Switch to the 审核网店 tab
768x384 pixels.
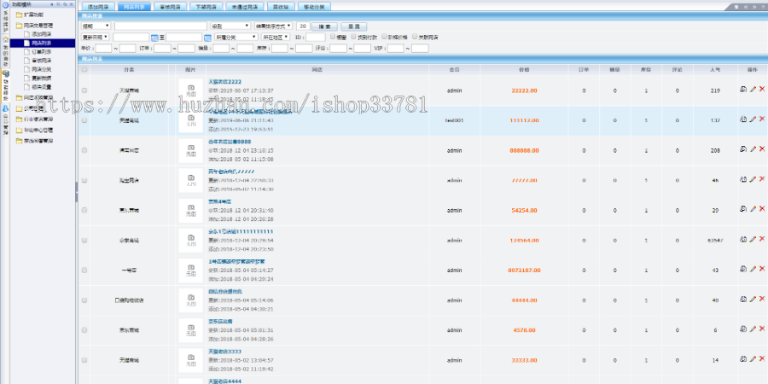170,7
